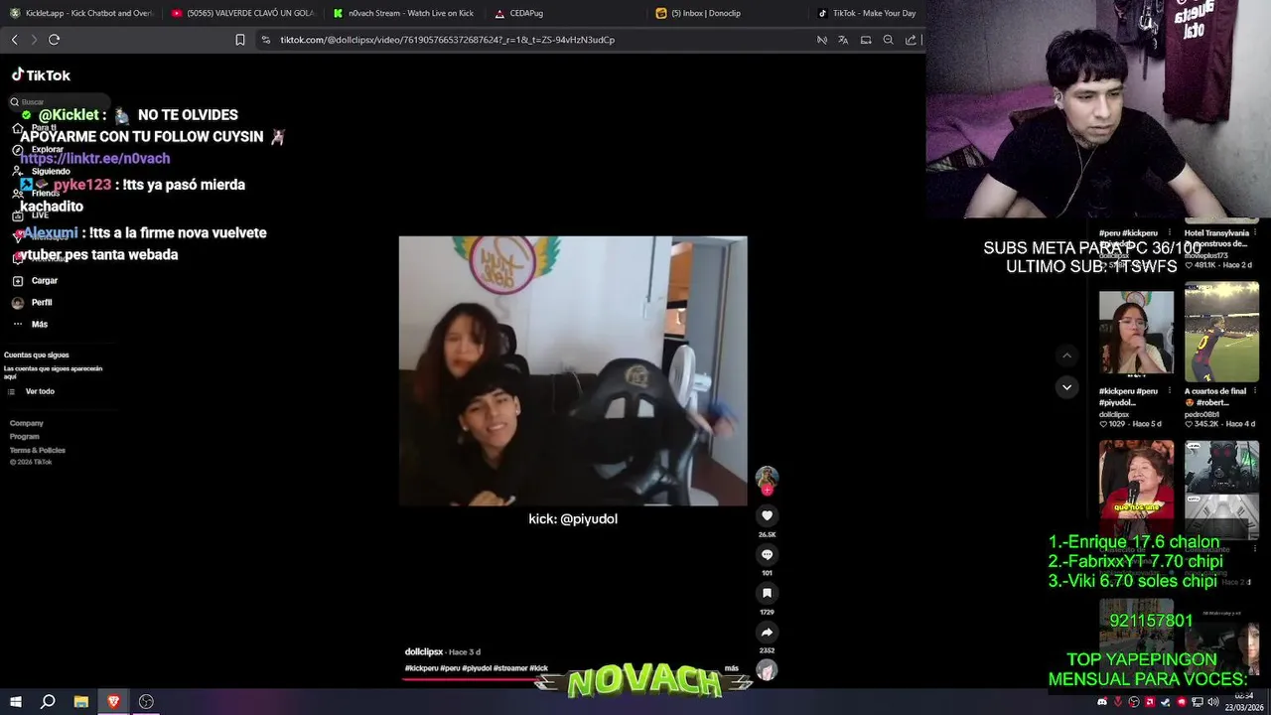The image size is (1271, 715).
Task: Click the TikTok logo in sidebar
Action: pyautogui.click(x=41, y=75)
